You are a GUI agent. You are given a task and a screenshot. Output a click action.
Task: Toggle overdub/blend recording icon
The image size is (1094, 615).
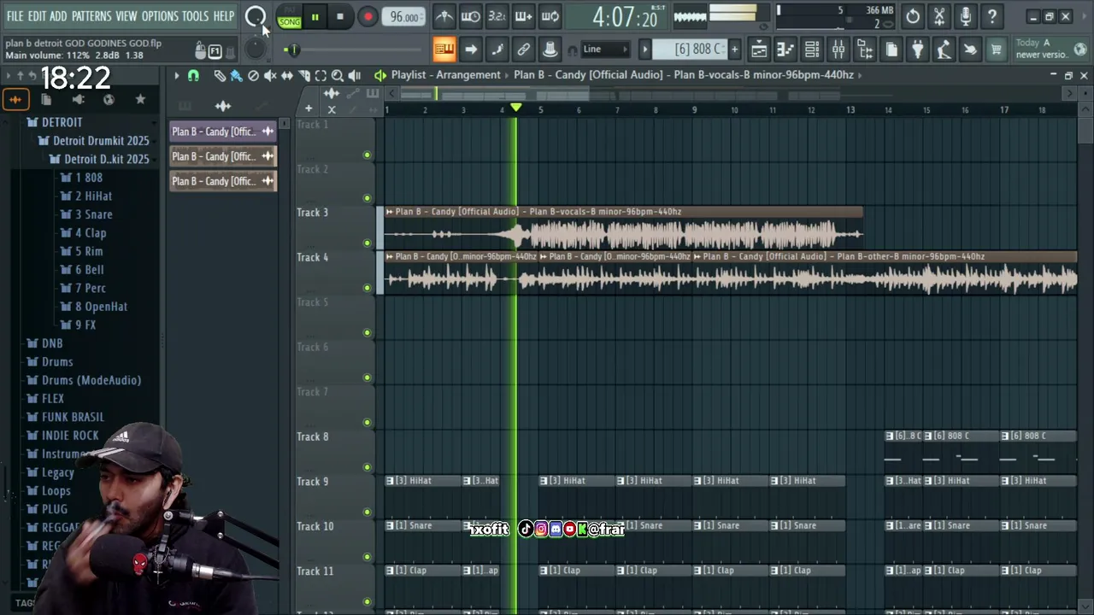[523, 16]
